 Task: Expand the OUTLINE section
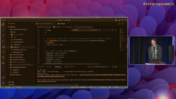pyautogui.click(x=11, y=82)
